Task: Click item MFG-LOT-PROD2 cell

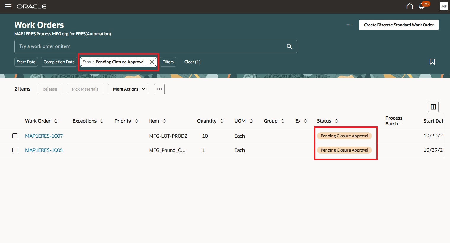Action: coord(168,136)
